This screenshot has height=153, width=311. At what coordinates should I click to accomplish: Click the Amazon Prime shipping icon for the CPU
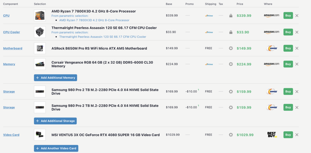point(209,16)
